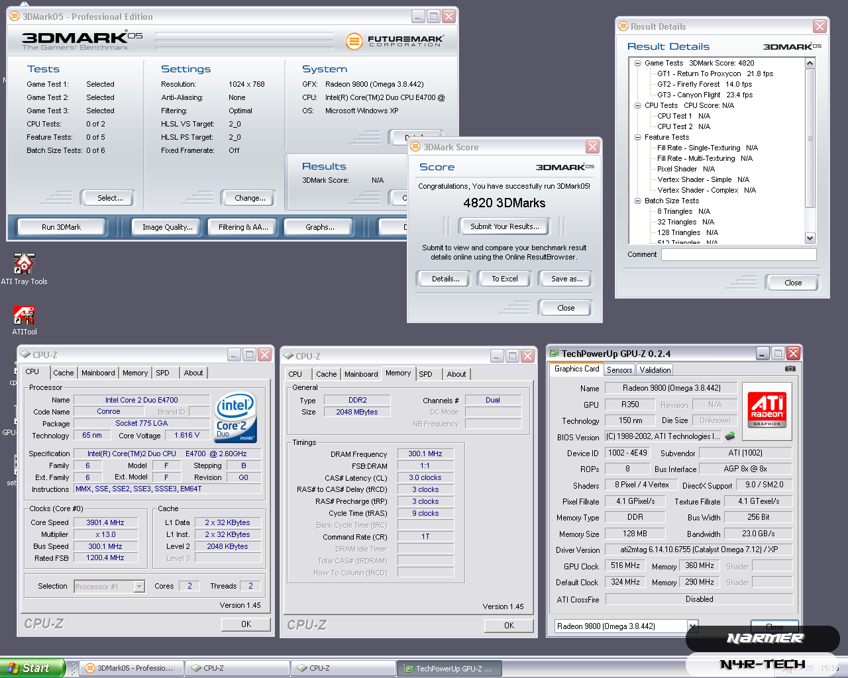848x678 pixels.
Task: Click the Comment input field in Result Details
Action: (738, 254)
